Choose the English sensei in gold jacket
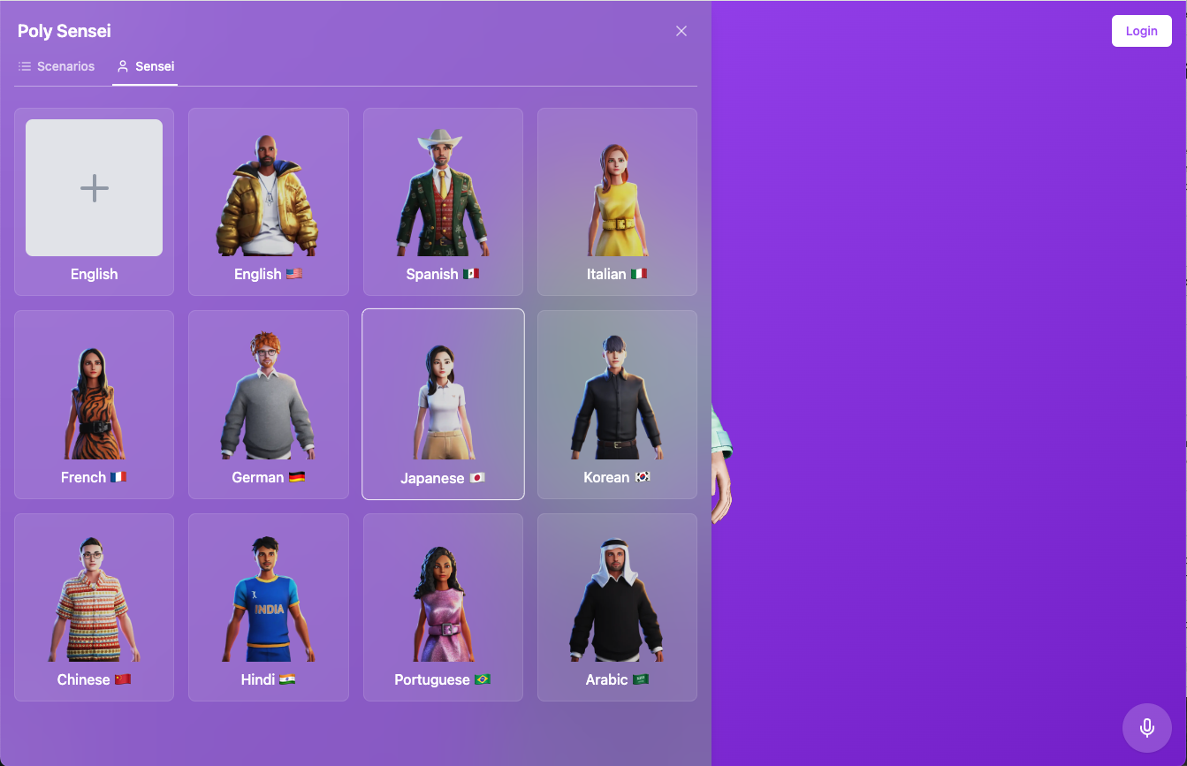This screenshot has width=1187, height=766. pyautogui.click(x=268, y=201)
